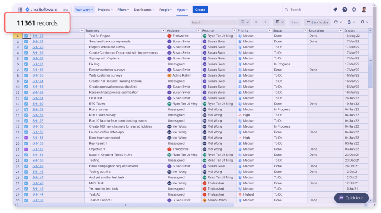Click the Medium priority icon on SH-171
This screenshot has height=213, width=381.
(240, 42)
